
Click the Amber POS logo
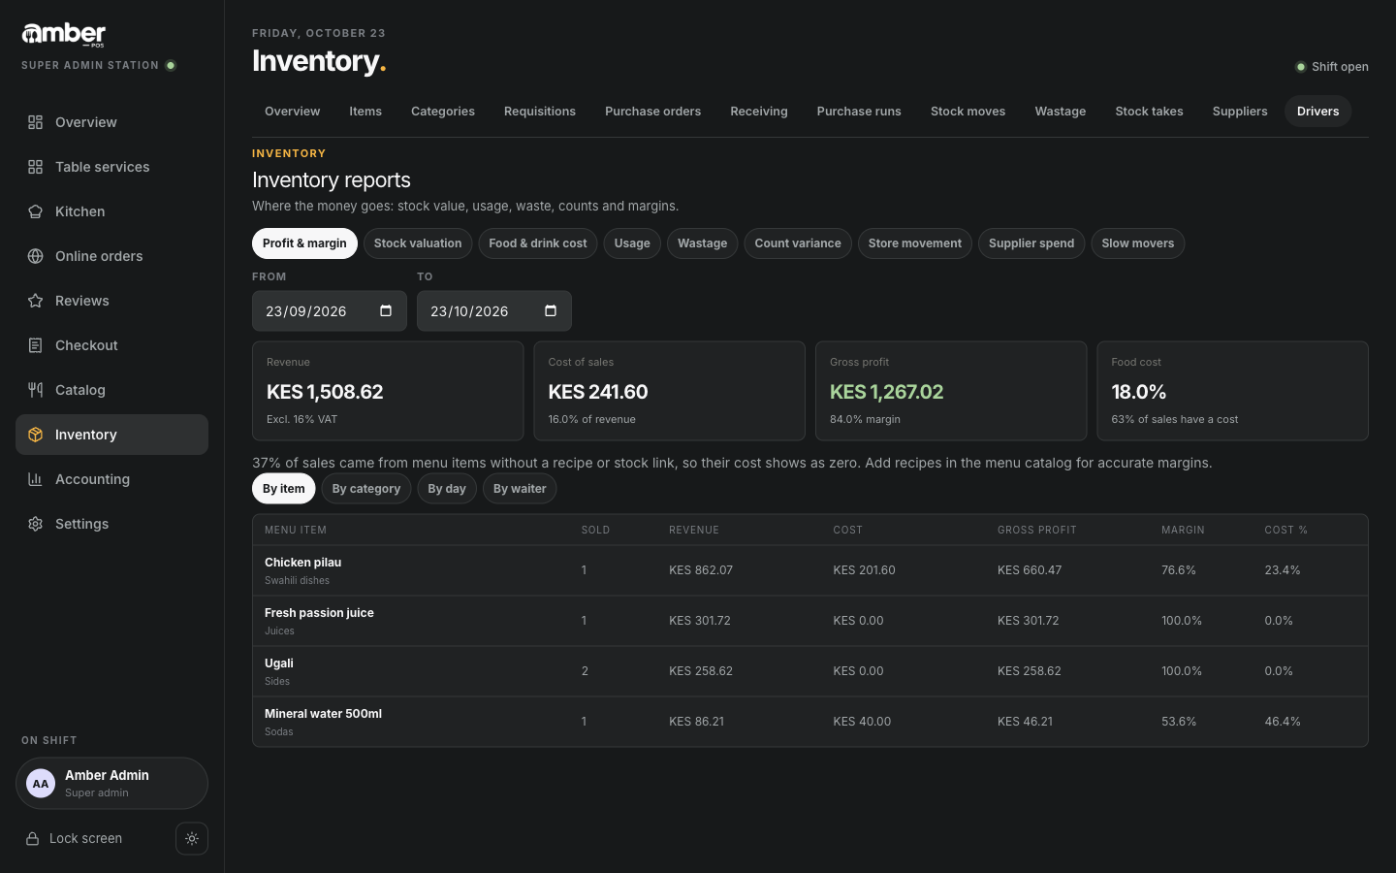point(64,35)
